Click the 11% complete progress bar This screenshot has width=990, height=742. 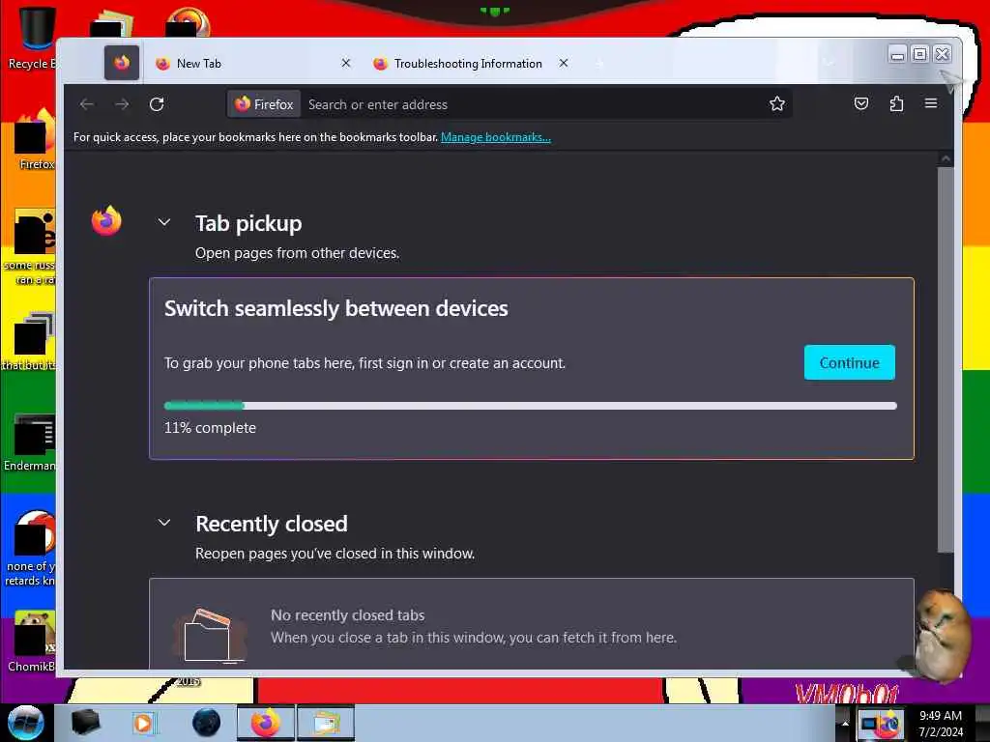pos(531,406)
